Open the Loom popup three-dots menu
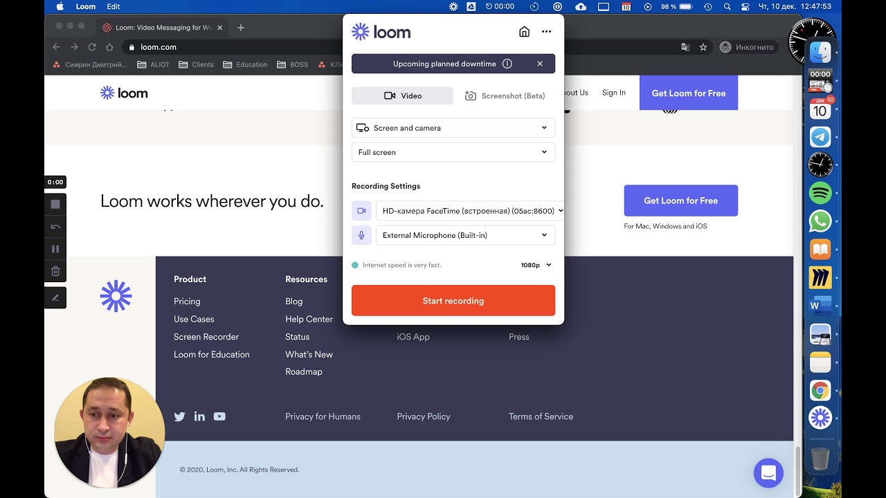The image size is (886, 498). click(547, 32)
